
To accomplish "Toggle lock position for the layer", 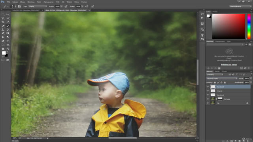I will [x=221, y=82].
